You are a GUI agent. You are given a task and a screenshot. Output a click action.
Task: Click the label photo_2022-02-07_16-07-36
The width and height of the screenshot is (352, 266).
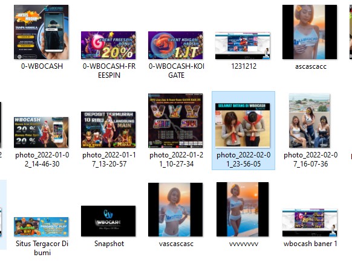(x=311, y=159)
